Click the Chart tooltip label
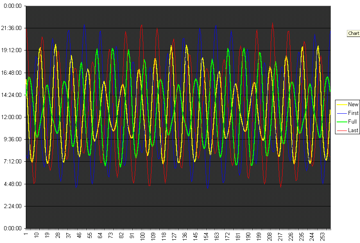The width and height of the screenshot is (360, 243). pyautogui.click(x=353, y=33)
